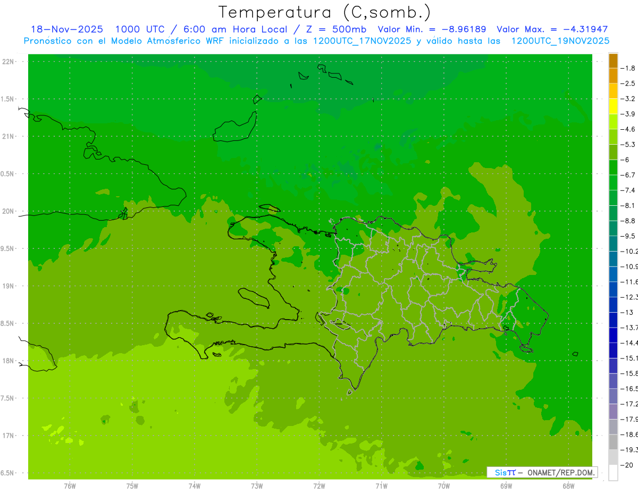Viewport: 638px width, 493px height.
Task: Select the '20N' latitude label
Action: pyautogui.click(x=9, y=211)
